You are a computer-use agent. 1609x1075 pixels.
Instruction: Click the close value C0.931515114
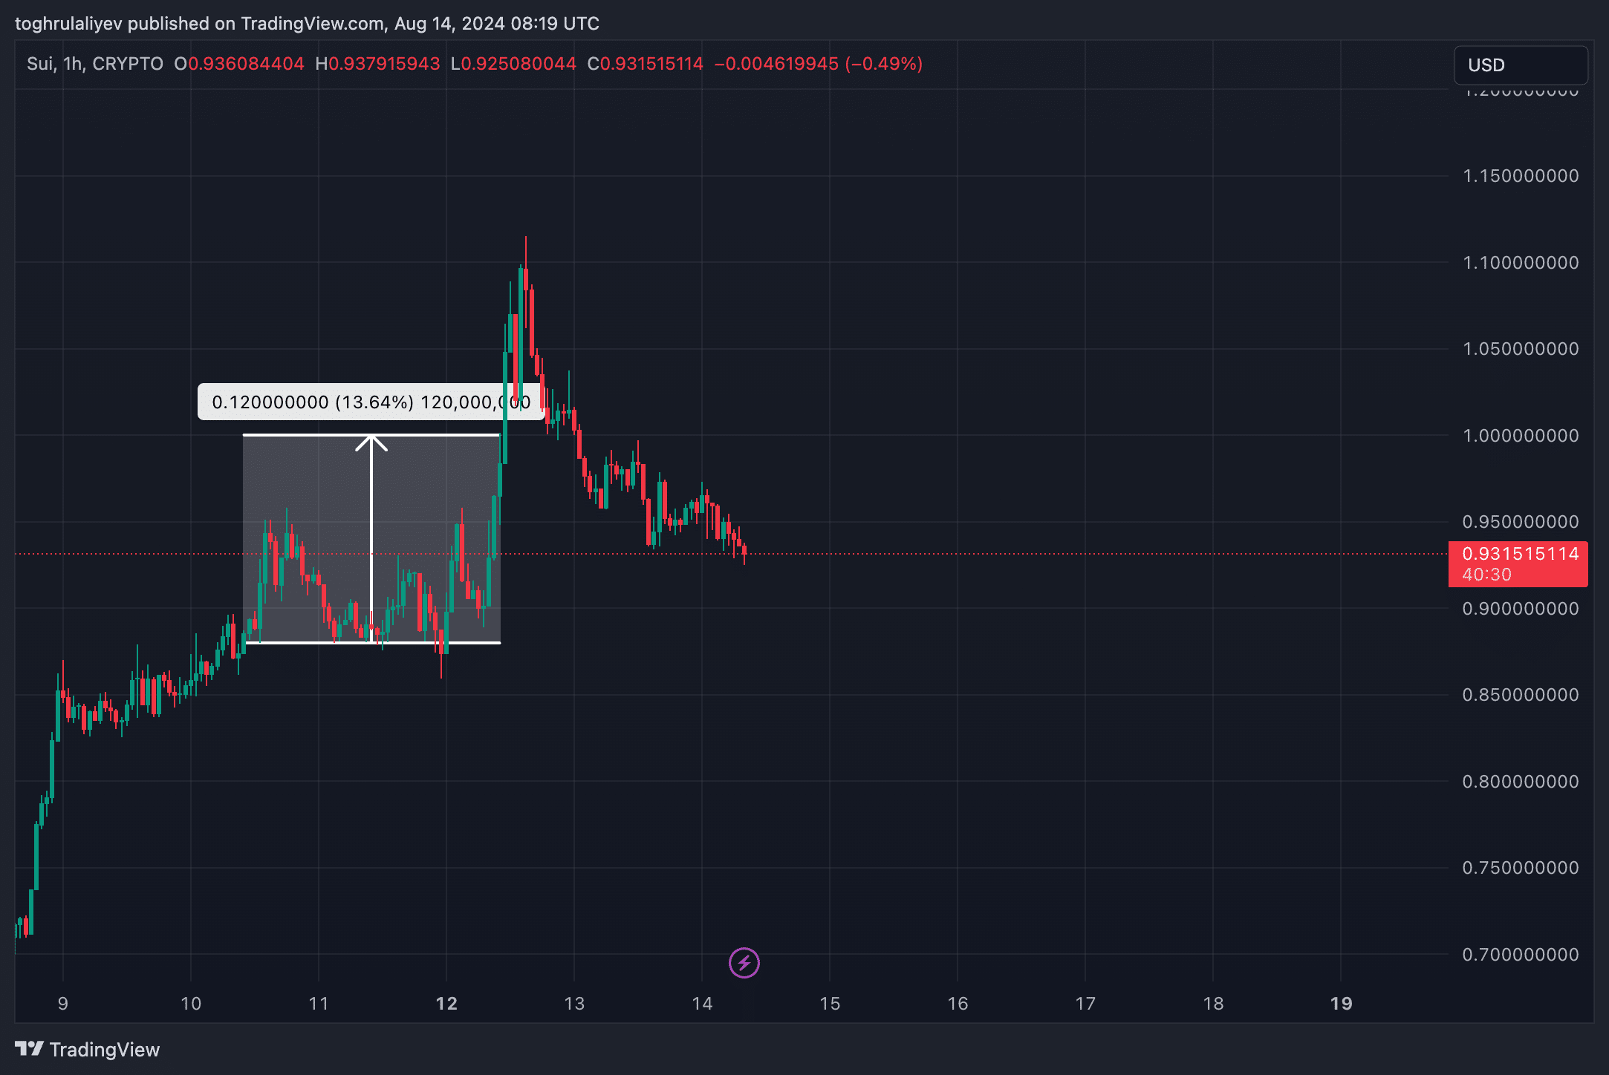645,64
